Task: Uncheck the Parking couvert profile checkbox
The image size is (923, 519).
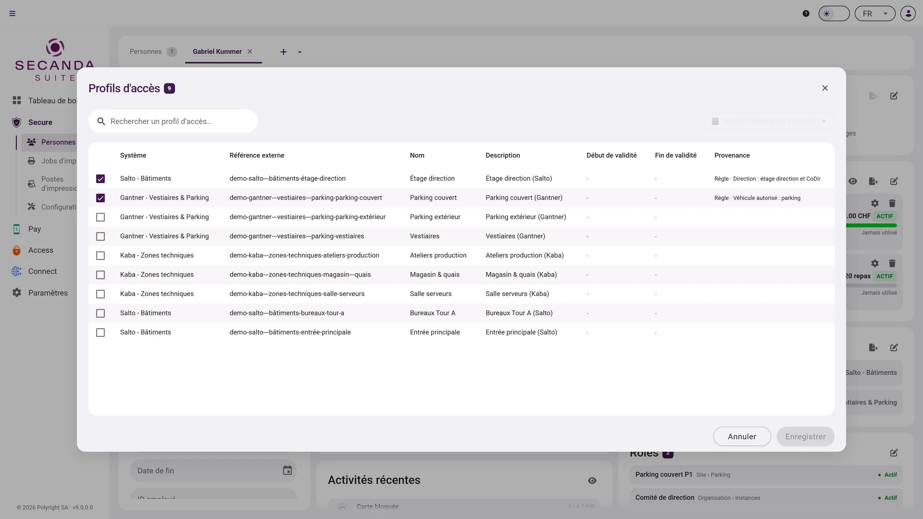Action: pos(100,198)
